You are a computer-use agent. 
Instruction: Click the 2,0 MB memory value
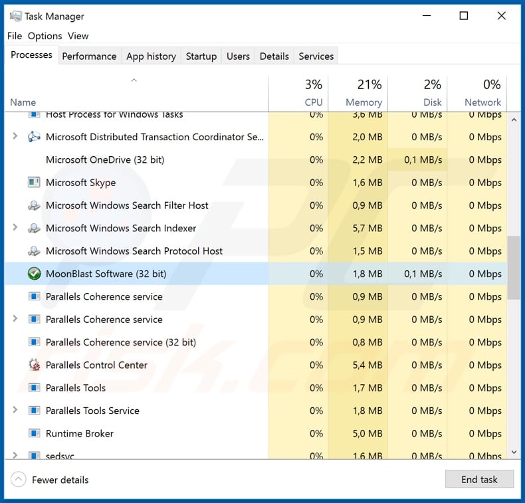[367, 137]
